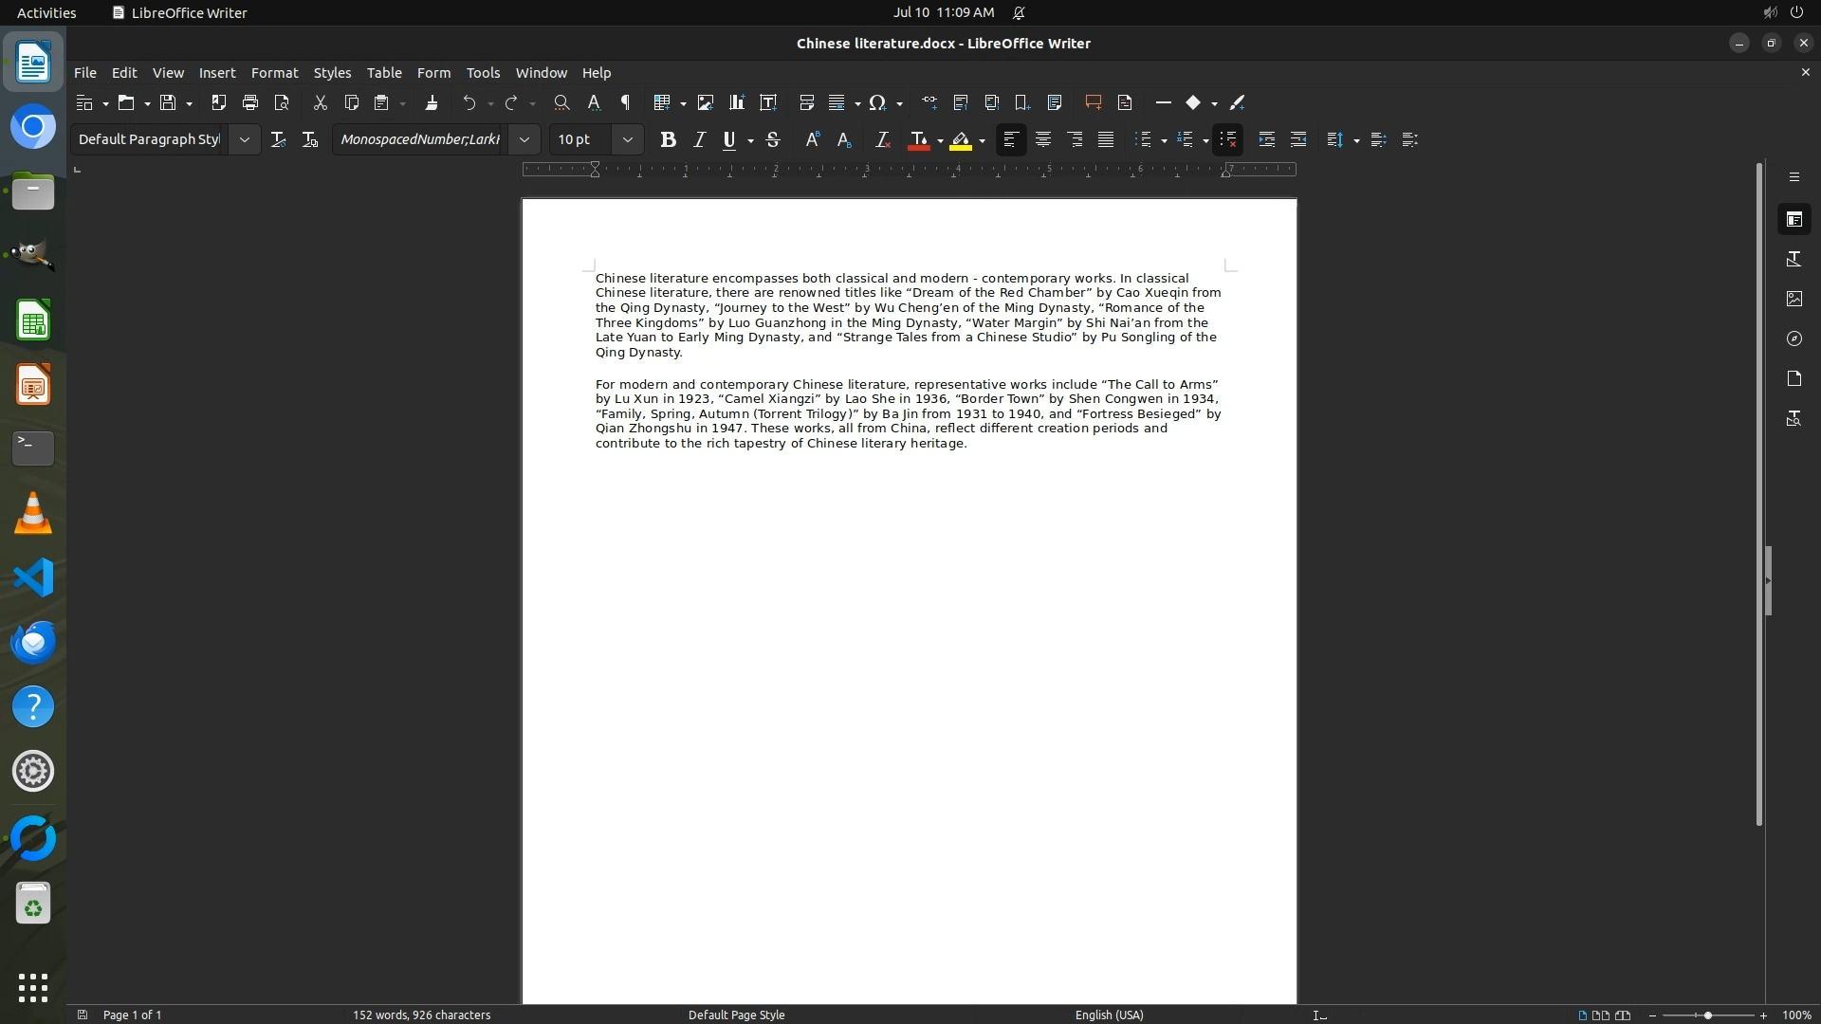Click the Insert Image icon
The image size is (1821, 1024).
pyautogui.click(x=705, y=102)
